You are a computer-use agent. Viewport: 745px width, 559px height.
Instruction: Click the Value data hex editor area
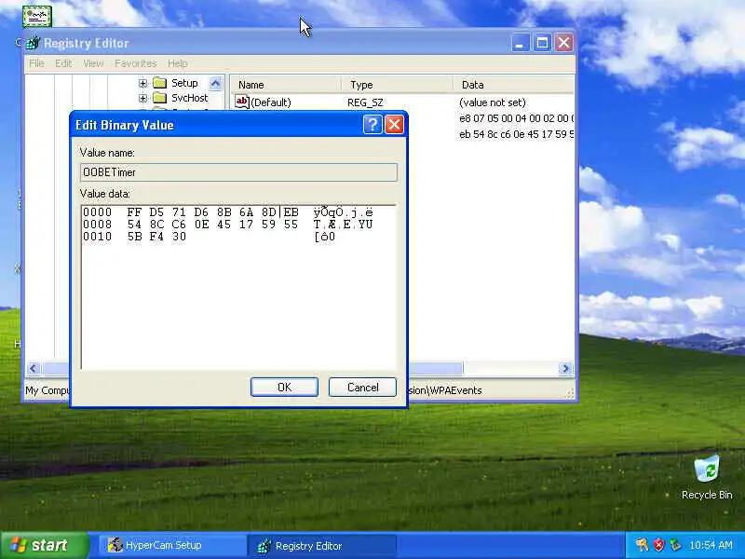pos(238,287)
